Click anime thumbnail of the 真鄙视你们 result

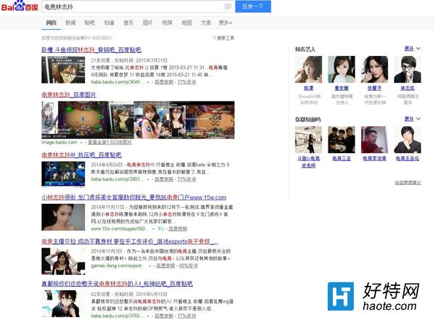point(63,303)
